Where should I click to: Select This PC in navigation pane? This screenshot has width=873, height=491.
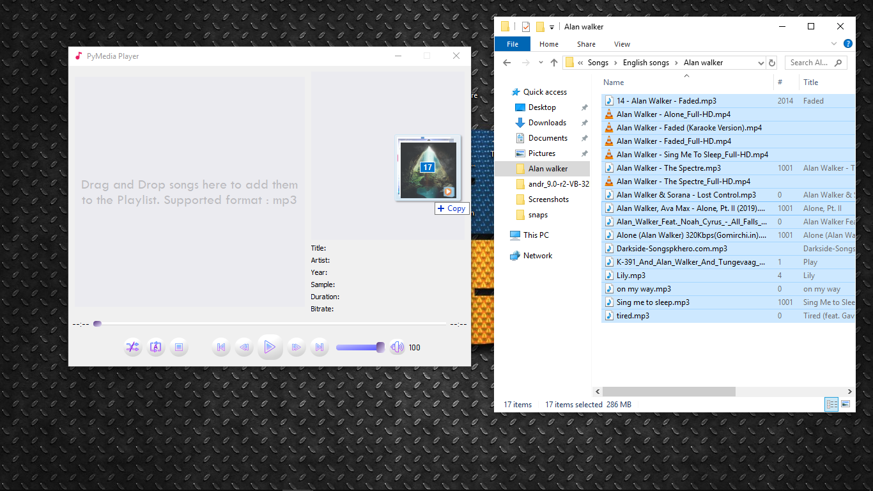coord(537,235)
